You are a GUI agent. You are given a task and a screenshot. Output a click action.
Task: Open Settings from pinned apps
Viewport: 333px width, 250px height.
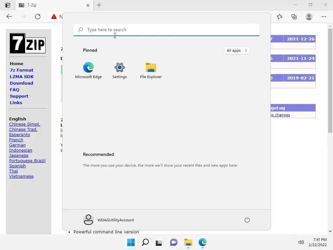click(x=120, y=70)
